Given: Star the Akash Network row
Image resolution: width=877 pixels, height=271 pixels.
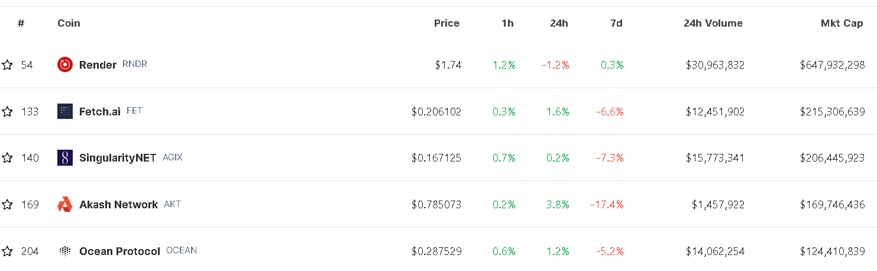Looking at the screenshot, I should tap(7, 205).
